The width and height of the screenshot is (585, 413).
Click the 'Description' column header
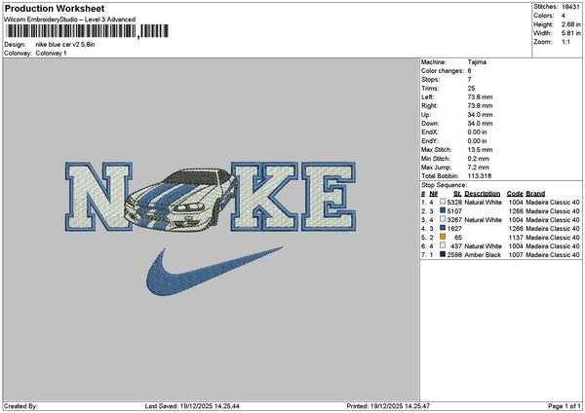tap(483, 194)
